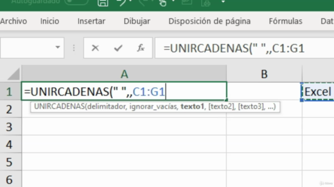The image size is (334, 187).
Task: Click cell A1 containing the UNIRCADENAS formula
Action: 124,91
